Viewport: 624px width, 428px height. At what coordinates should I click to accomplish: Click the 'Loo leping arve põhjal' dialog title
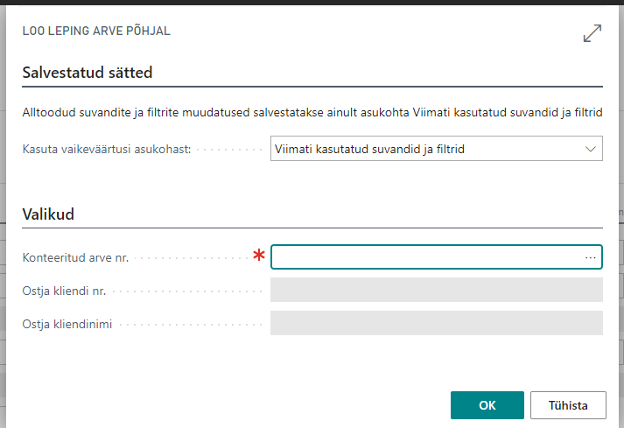point(96,31)
